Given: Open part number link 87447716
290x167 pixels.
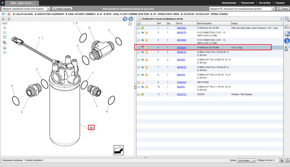Looking at the screenshot, I should (182, 94).
